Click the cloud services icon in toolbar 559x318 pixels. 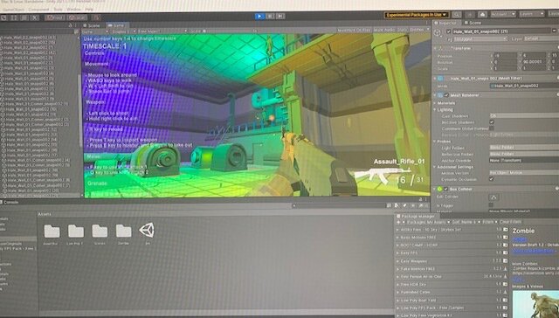483,14
